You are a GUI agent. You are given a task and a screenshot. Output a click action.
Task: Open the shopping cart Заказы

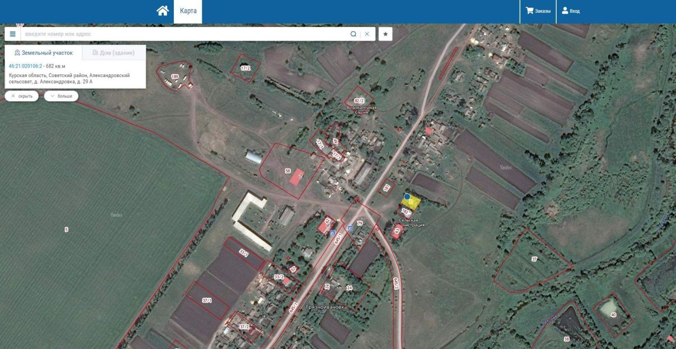(x=538, y=11)
